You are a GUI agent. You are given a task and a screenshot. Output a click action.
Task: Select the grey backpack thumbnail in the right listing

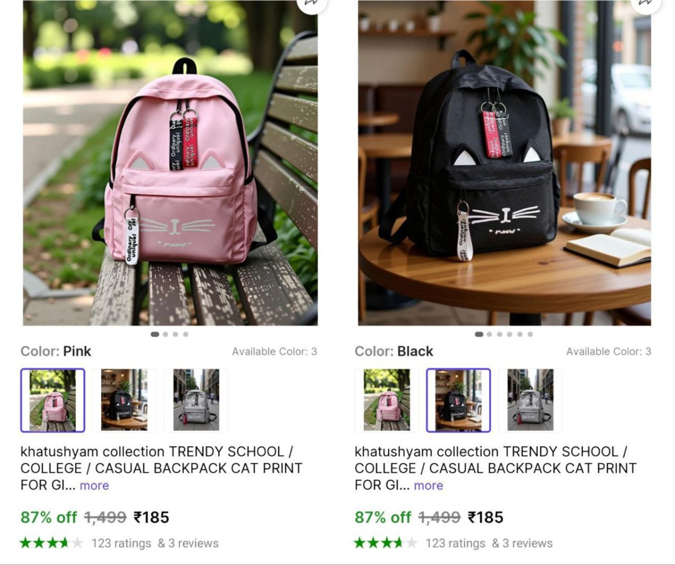tap(530, 400)
